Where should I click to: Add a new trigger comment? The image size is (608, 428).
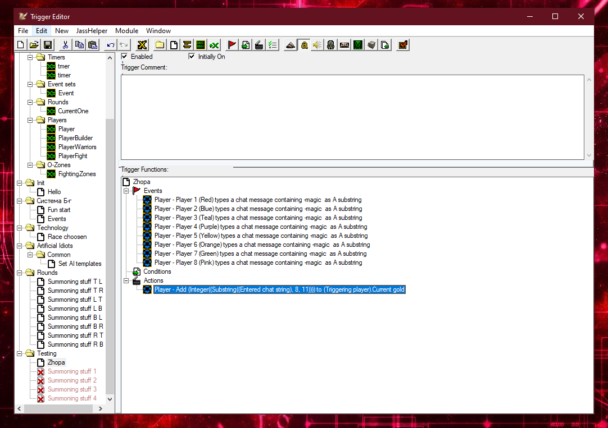pos(187,45)
